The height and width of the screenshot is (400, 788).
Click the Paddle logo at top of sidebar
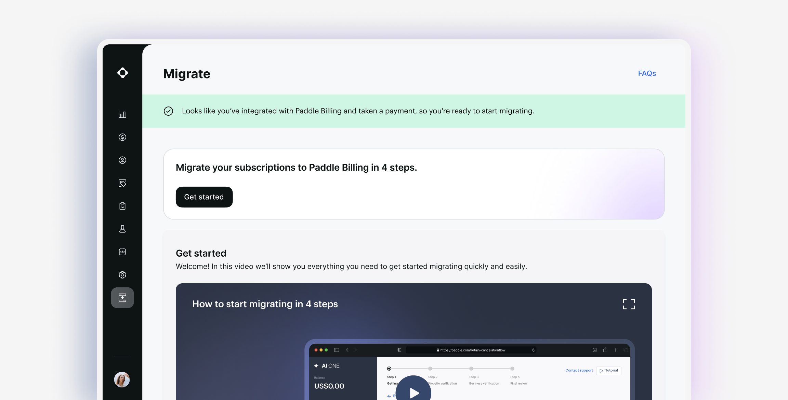pyautogui.click(x=122, y=73)
